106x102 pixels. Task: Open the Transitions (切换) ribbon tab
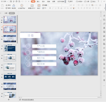[48, 1]
